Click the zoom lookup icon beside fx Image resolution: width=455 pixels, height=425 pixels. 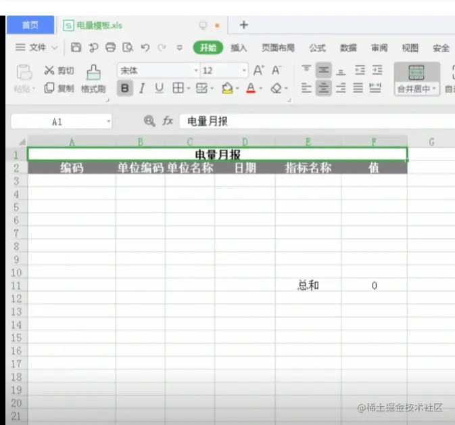click(149, 121)
